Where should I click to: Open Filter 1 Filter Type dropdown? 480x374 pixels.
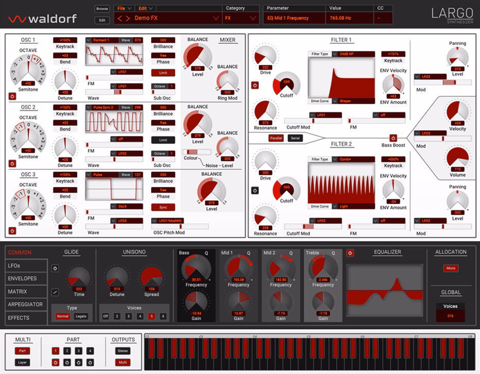(x=353, y=54)
